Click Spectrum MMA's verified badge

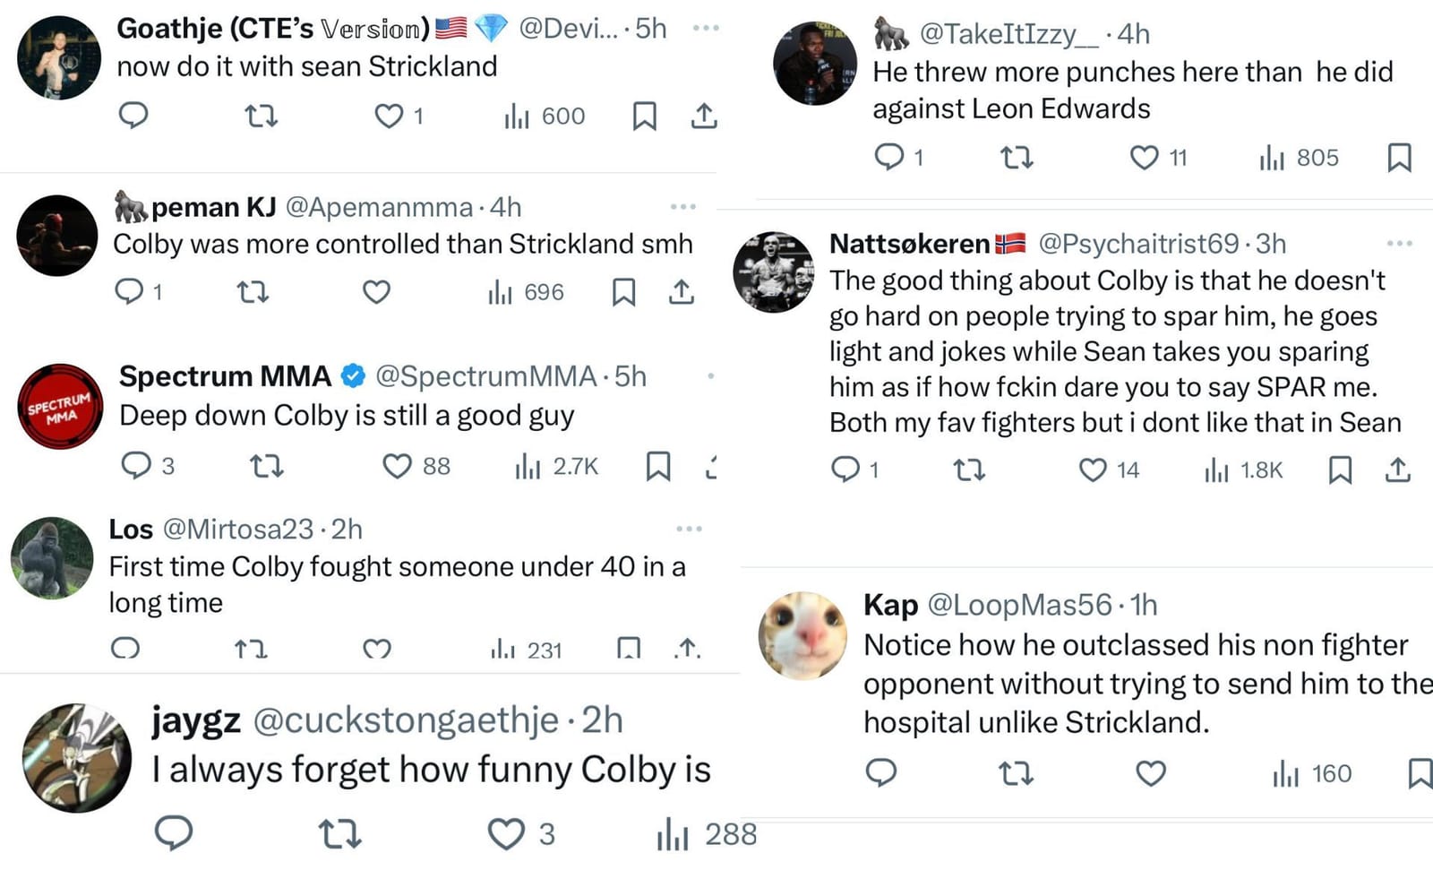pyautogui.click(x=353, y=375)
